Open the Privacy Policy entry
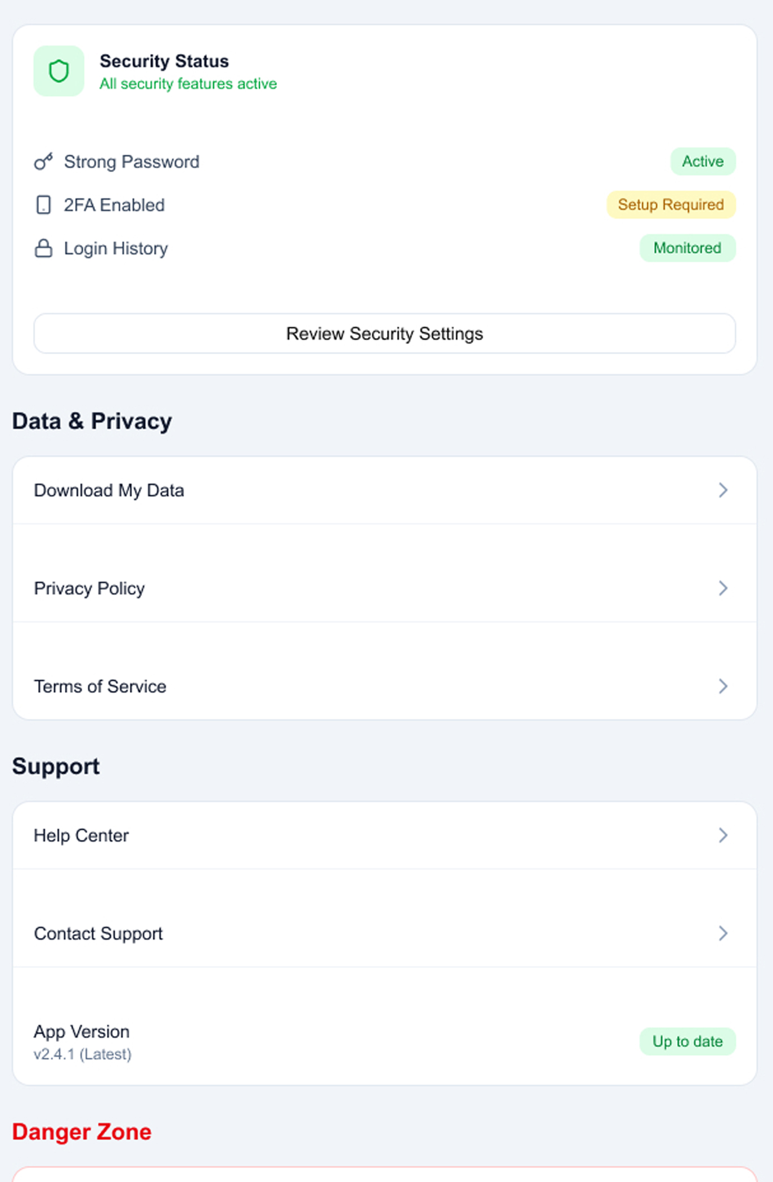773x1182 pixels. (89, 588)
